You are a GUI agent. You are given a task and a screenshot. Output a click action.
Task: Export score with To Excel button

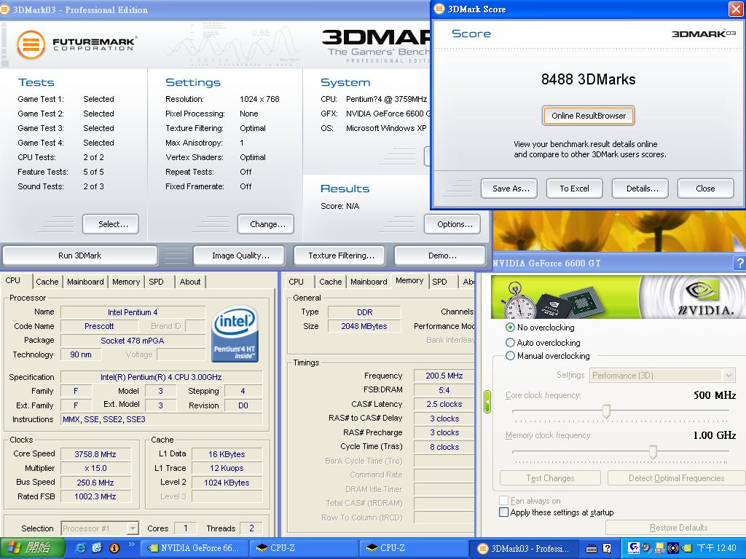[x=574, y=189]
